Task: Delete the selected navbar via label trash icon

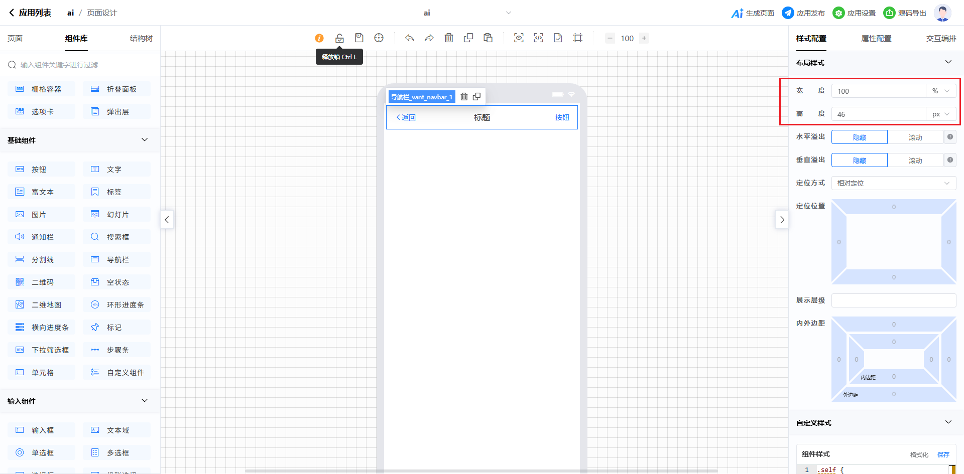Action: 464,97
